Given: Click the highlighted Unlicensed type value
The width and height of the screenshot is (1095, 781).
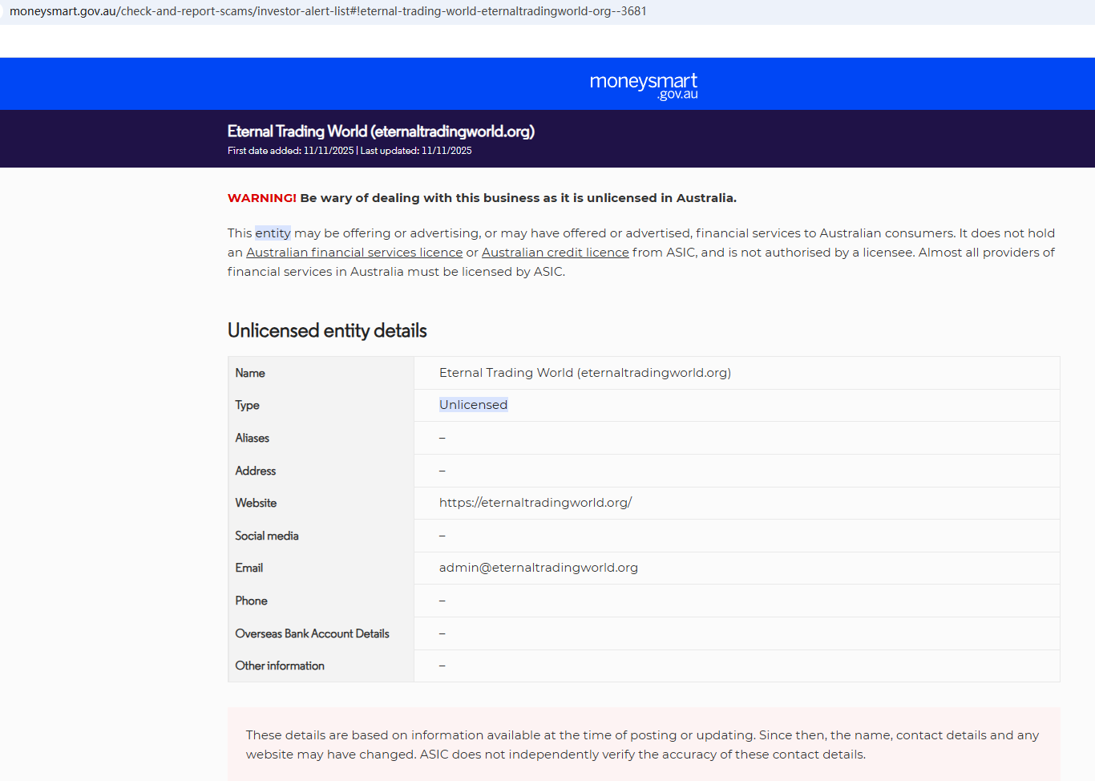Looking at the screenshot, I should tap(473, 405).
